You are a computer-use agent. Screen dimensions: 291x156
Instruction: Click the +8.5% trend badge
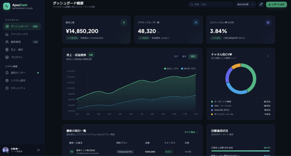pos(144,38)
